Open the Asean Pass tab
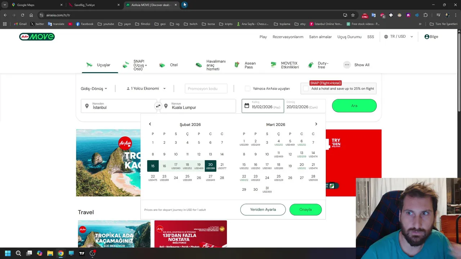461x259 pixels. (245, 65)
